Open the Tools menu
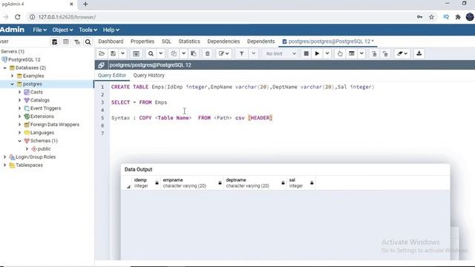Image resolution: width=475 pixels, height=267 pixels. (x=88, y=30)
